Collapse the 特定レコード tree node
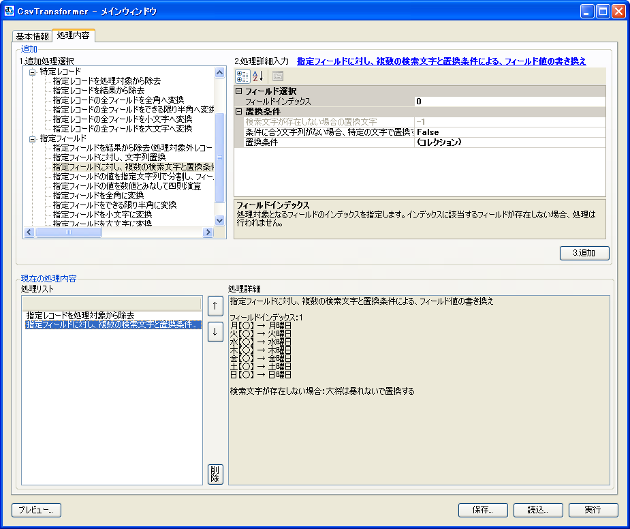The image size is (630, 529). [x=32, y=72]
